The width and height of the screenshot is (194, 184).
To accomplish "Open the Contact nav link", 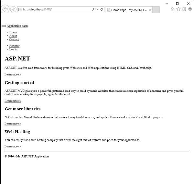I will pyautogui.click(x=14, y=39).
